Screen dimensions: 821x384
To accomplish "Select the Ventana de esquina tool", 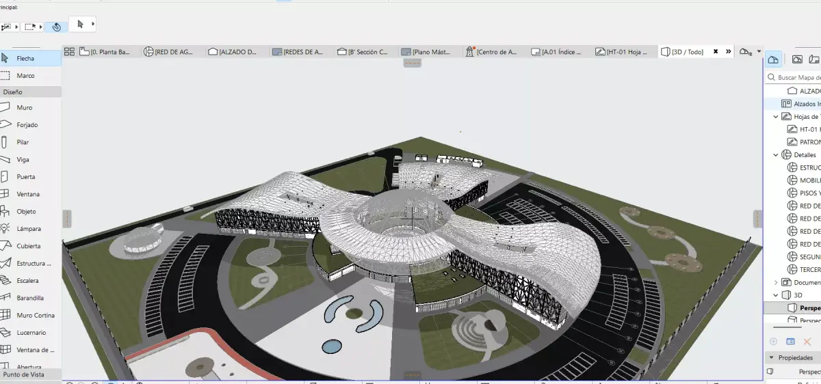I will coord(30,350).
